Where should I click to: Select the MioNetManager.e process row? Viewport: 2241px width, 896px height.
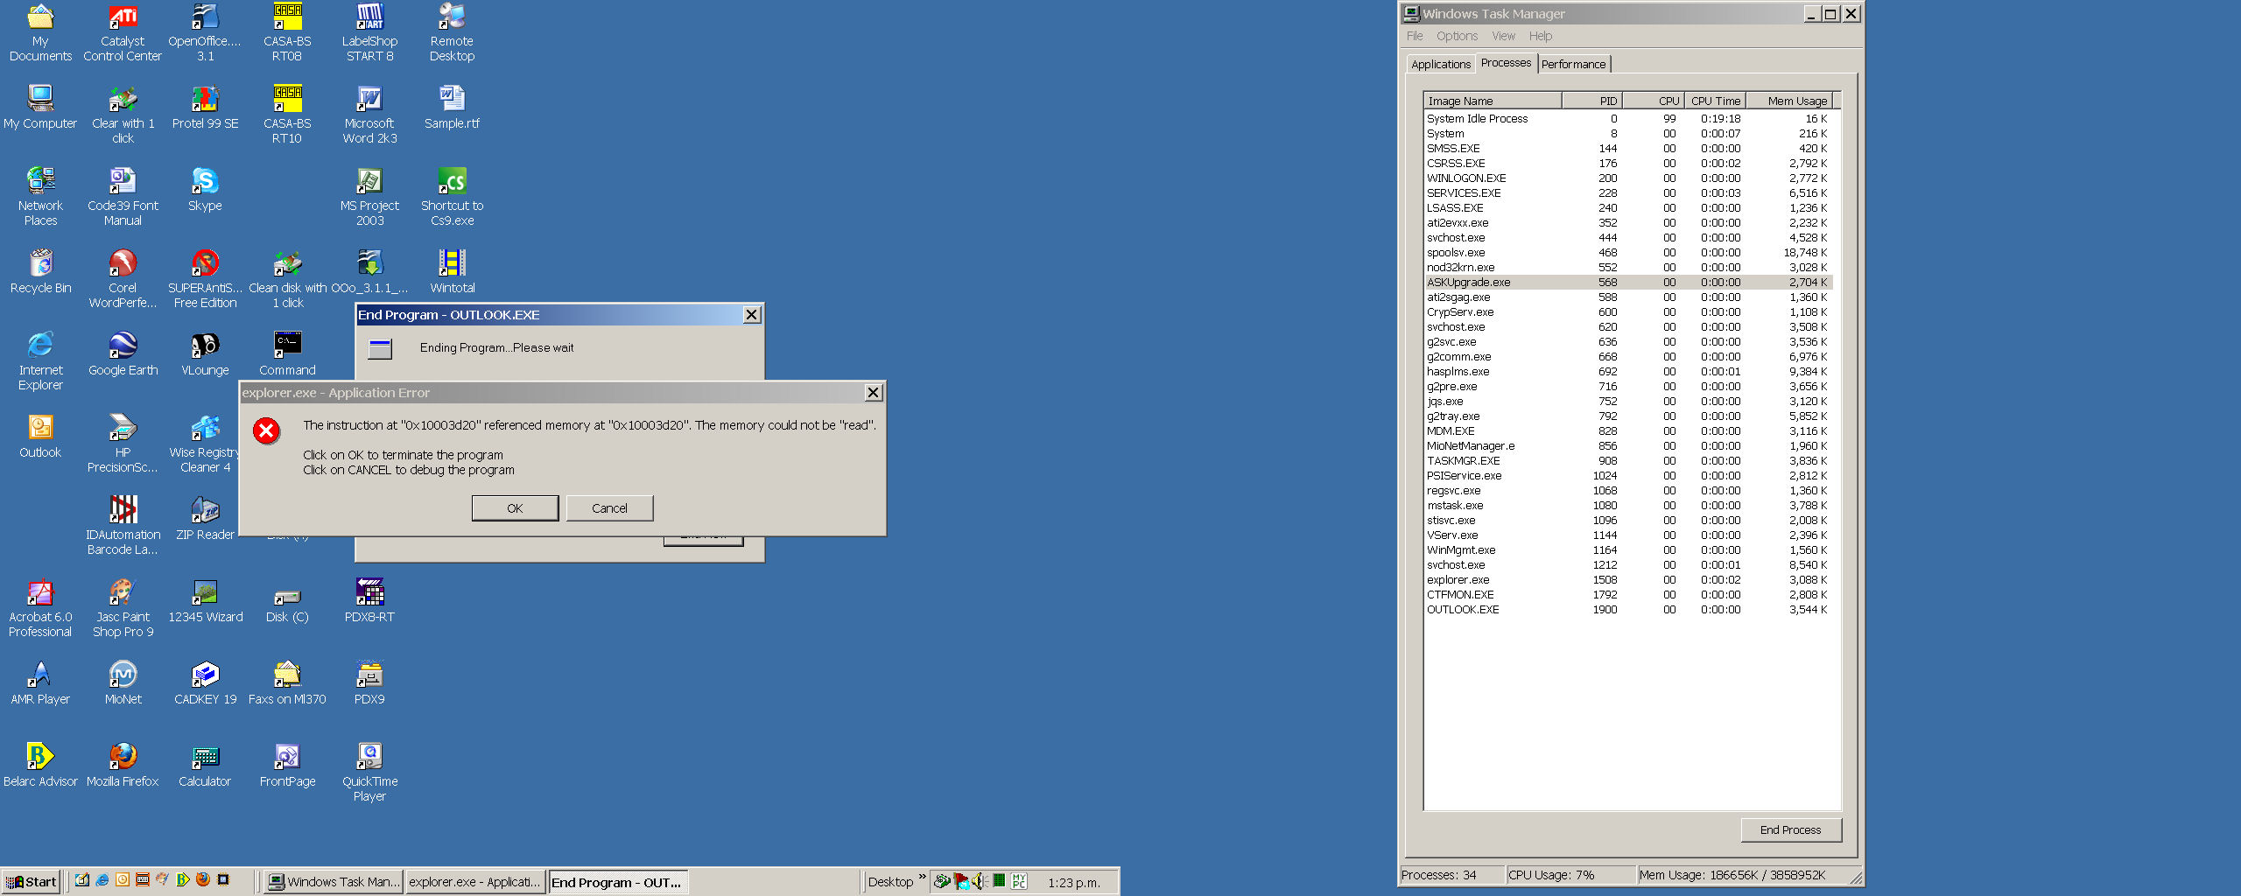point(1627,445)
